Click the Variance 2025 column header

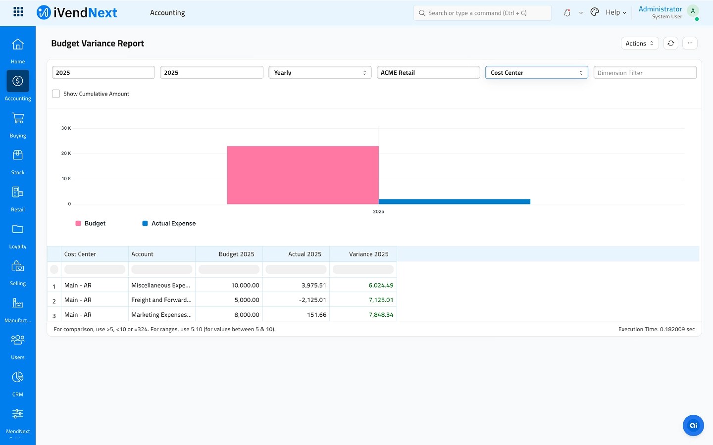point(363,254)
